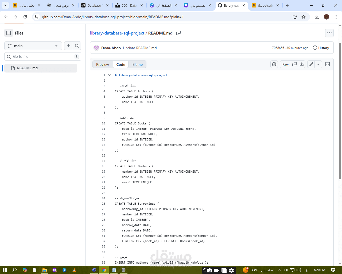Switch to the فرص شغل browser tab
This screenshot has width=342, height=274.
[x=61, y=5]
